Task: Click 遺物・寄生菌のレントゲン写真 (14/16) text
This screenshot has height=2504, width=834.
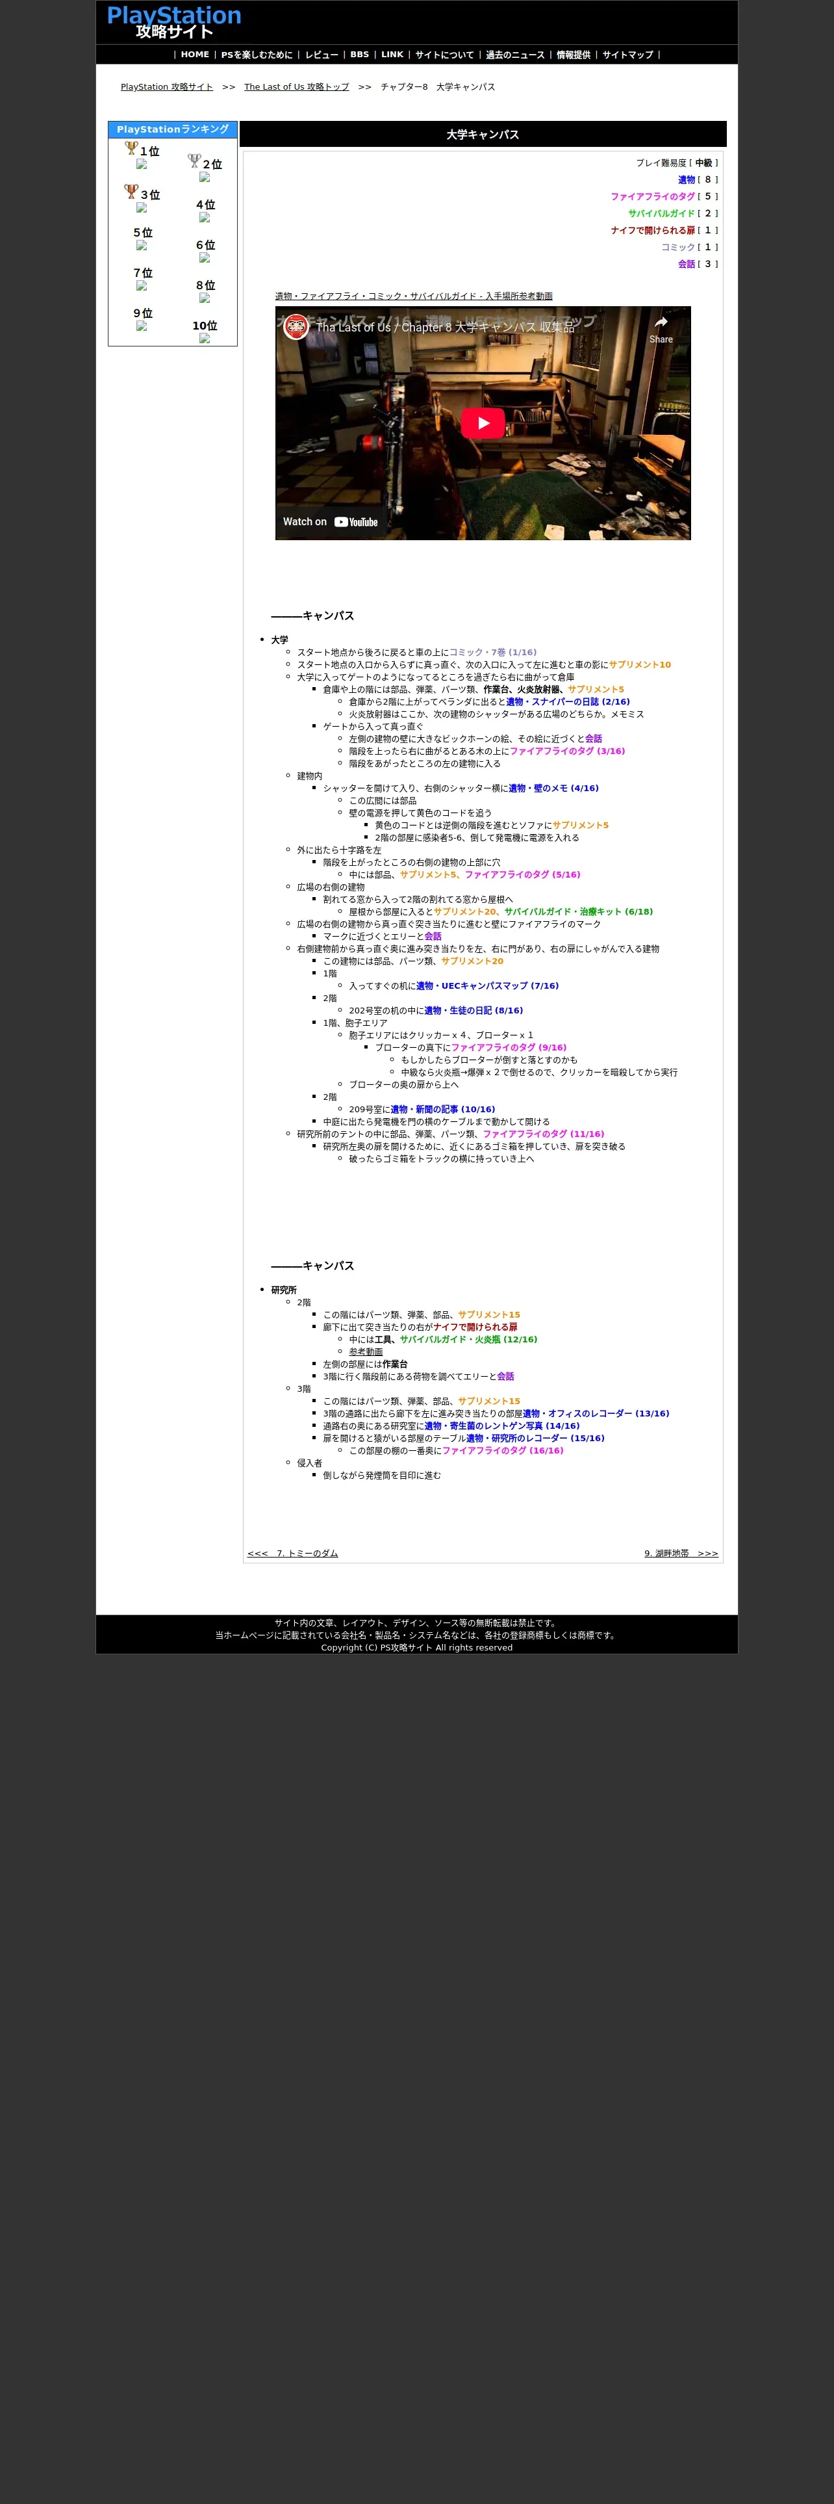Action: [x=501, y=1426]
